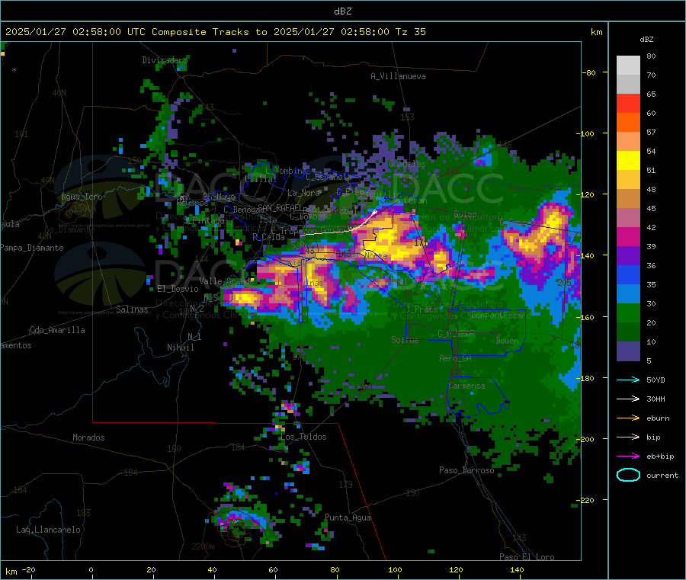686x580 pixels.
Task: Click the 'current' legend label
Action: [x=662, y=476]
